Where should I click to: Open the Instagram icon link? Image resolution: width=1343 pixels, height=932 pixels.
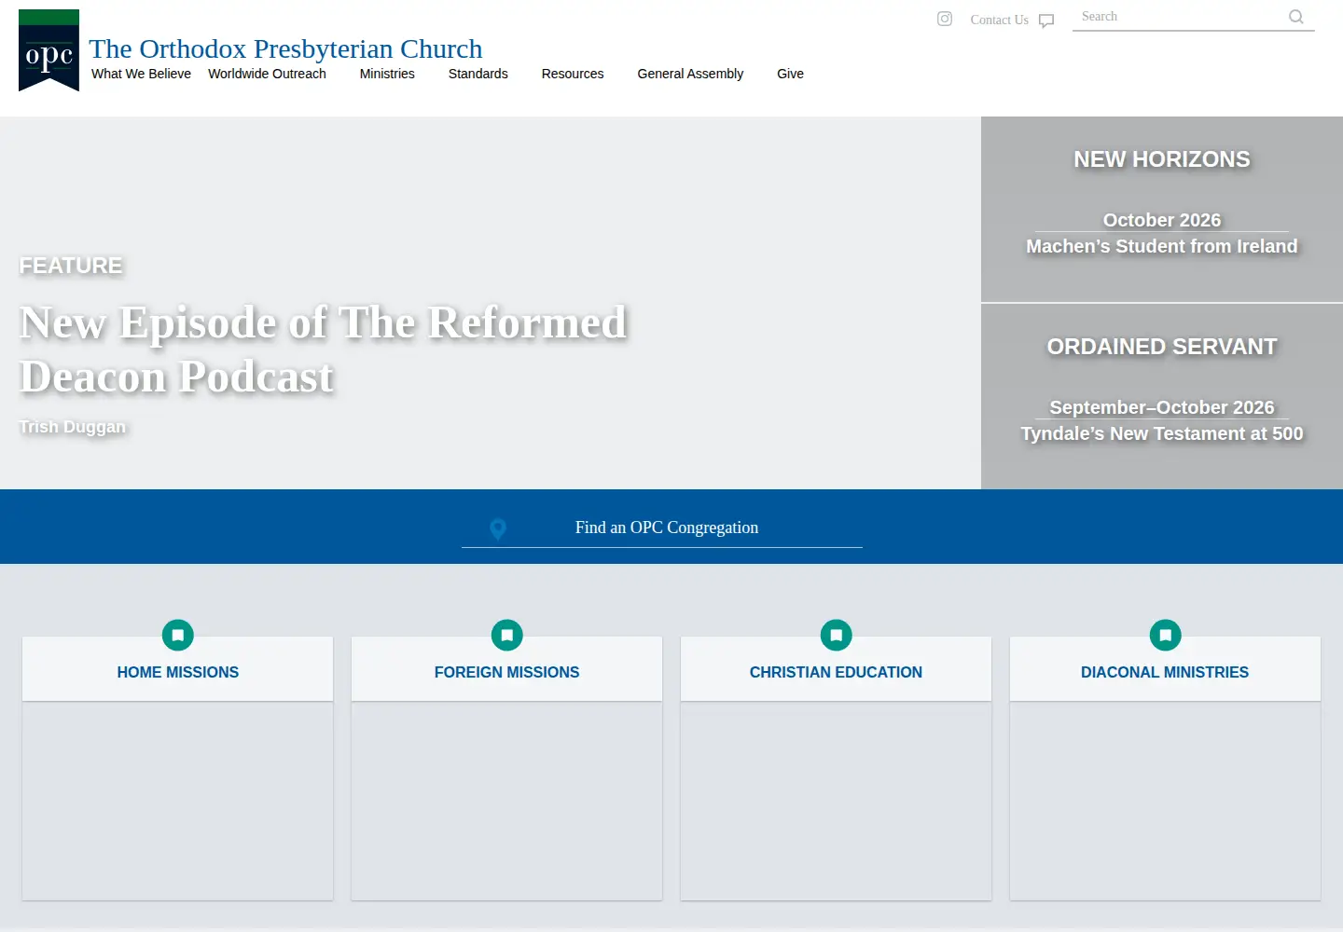point(945,19)
